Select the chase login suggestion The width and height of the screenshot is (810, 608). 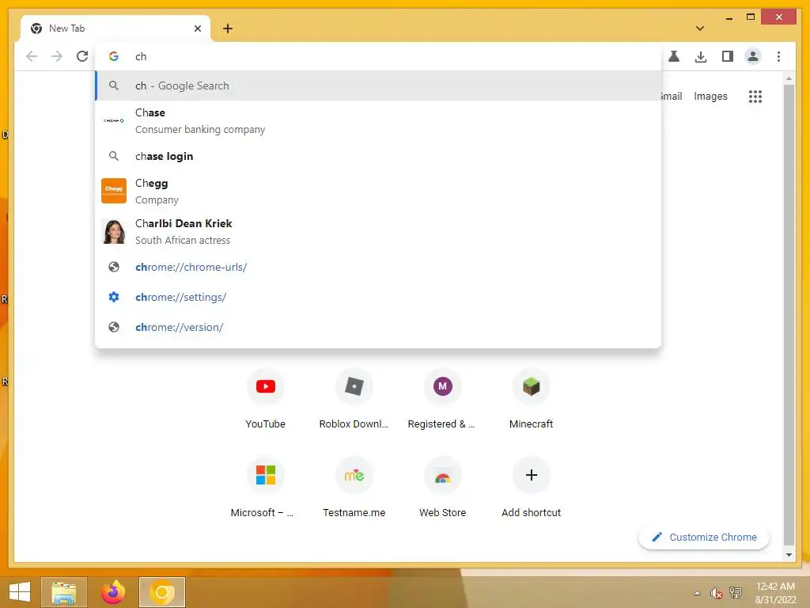point(378,156)
